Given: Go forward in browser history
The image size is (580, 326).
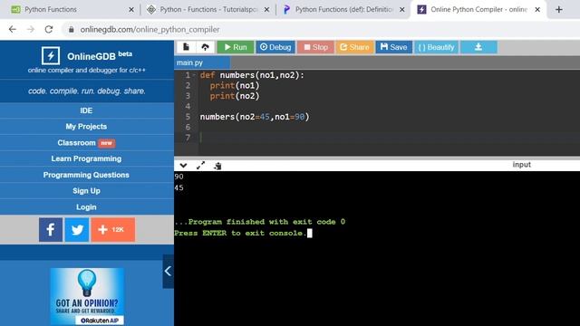Looking at the screenshot, I should [31, 29].
